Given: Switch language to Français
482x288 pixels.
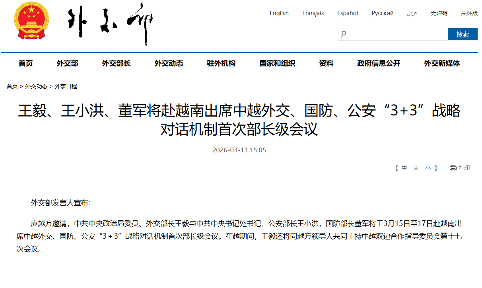Looking at the screenshot, I should coord(313,13).
